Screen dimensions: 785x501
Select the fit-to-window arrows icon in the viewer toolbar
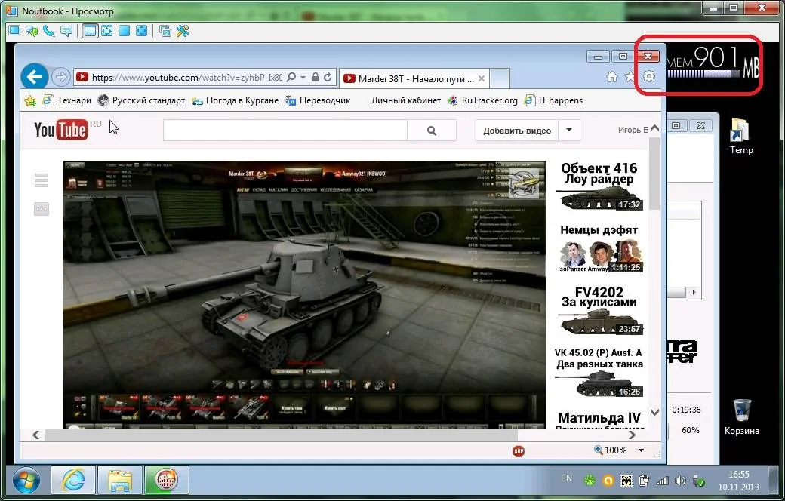(107, 31)
